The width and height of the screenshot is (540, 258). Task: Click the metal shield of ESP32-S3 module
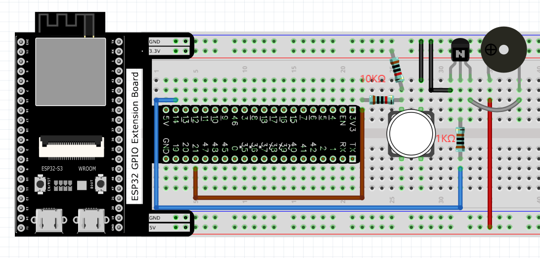(x=71, y=72)
